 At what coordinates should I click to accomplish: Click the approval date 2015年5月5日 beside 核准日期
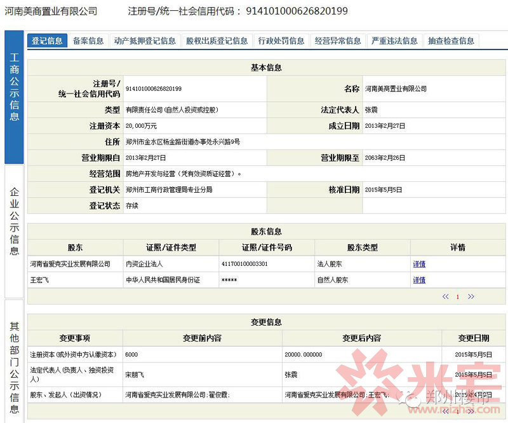tap(384, 190)
